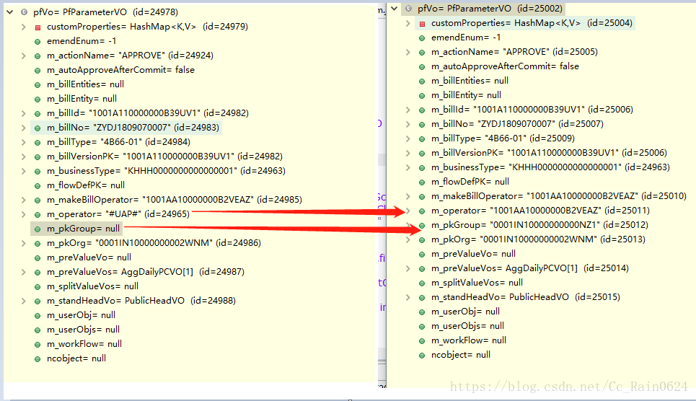Select m_userObj= null in right panel

pyautogui.click(x=465, y=312)
